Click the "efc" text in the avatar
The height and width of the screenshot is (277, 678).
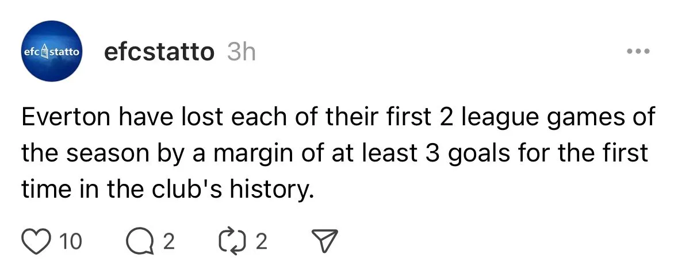(32, 52)
